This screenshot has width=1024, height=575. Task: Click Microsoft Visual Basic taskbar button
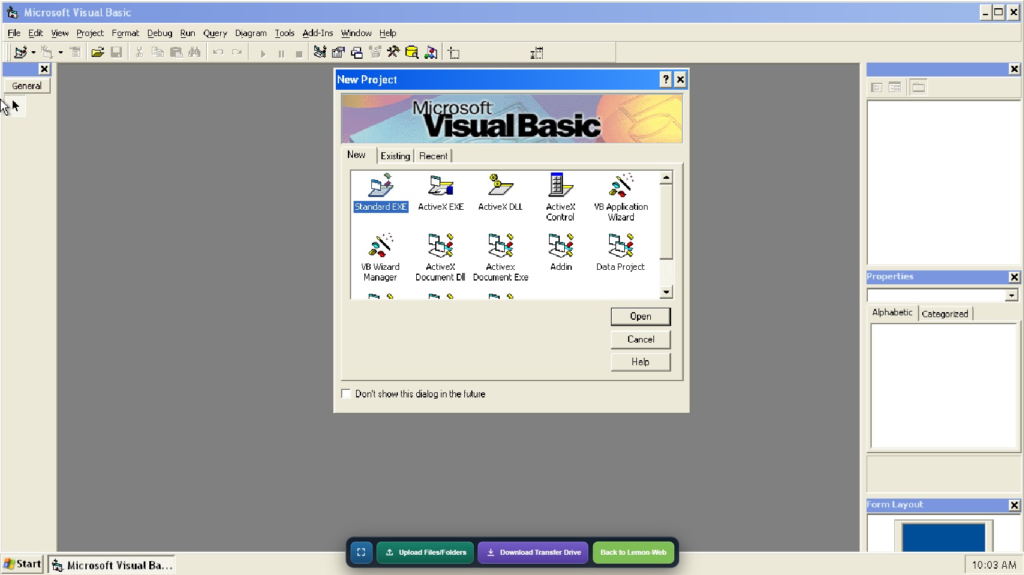[x=112, y=565]
